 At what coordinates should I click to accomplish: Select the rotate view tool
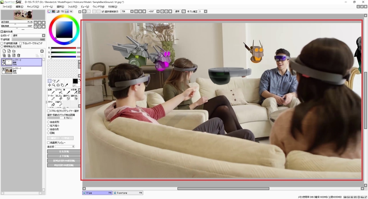[x=58, y=85]
